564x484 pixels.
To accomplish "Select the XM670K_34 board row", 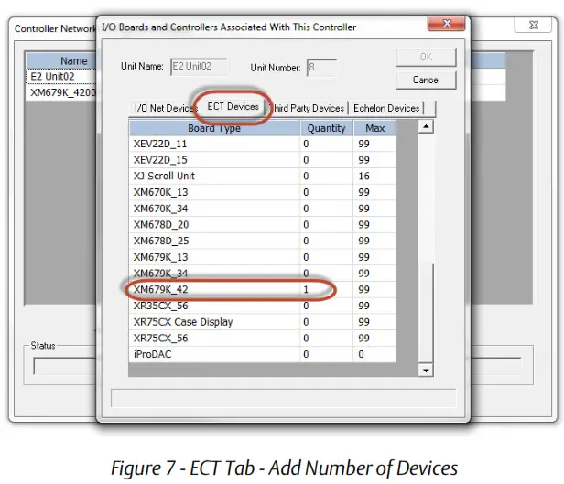I will pos(263,209).
